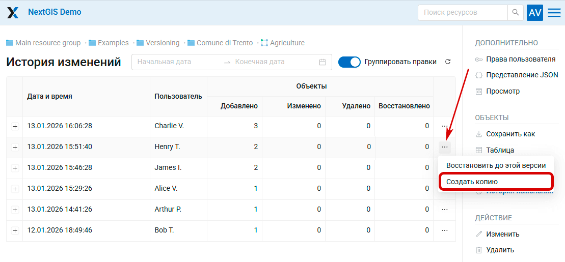Viewport: 565px width, 262px height.
Task: Click the NextGIS X logo icon
Action: [x=13, y=13]
